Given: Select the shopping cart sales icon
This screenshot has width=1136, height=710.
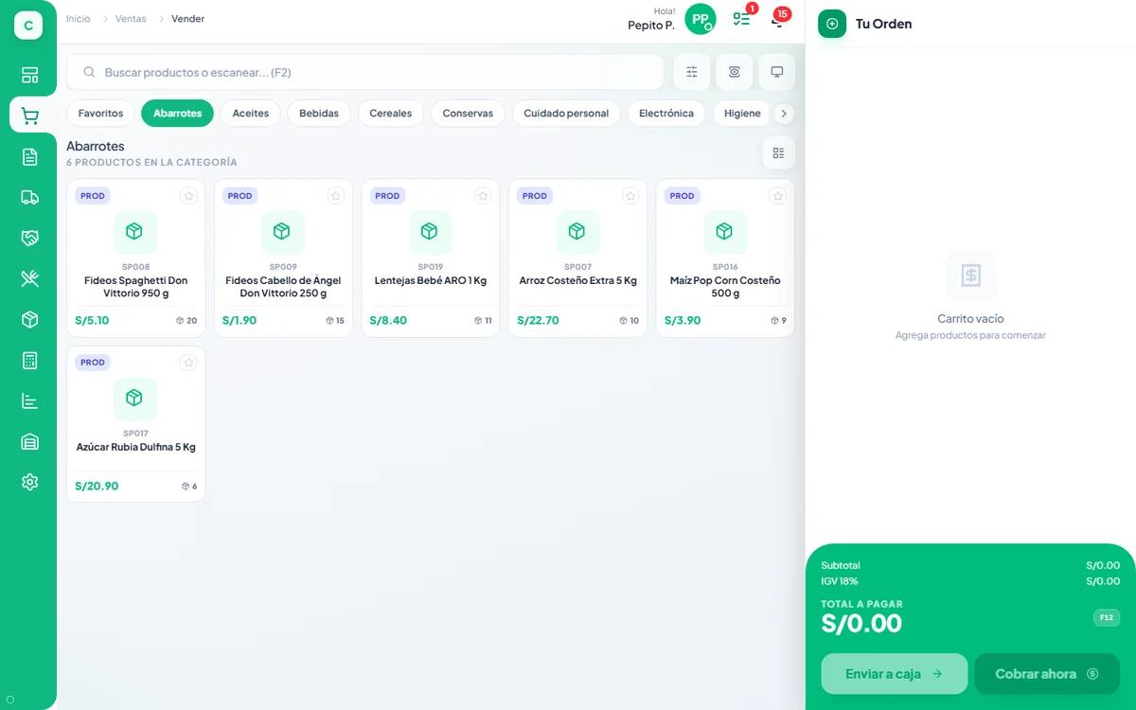Looking at the screenshot, I should (x=29, y=116).
